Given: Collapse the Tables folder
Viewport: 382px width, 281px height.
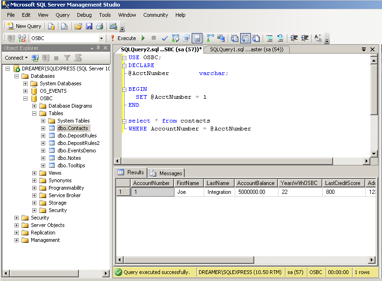Looking at the screenshot, I should coord(34,113).
